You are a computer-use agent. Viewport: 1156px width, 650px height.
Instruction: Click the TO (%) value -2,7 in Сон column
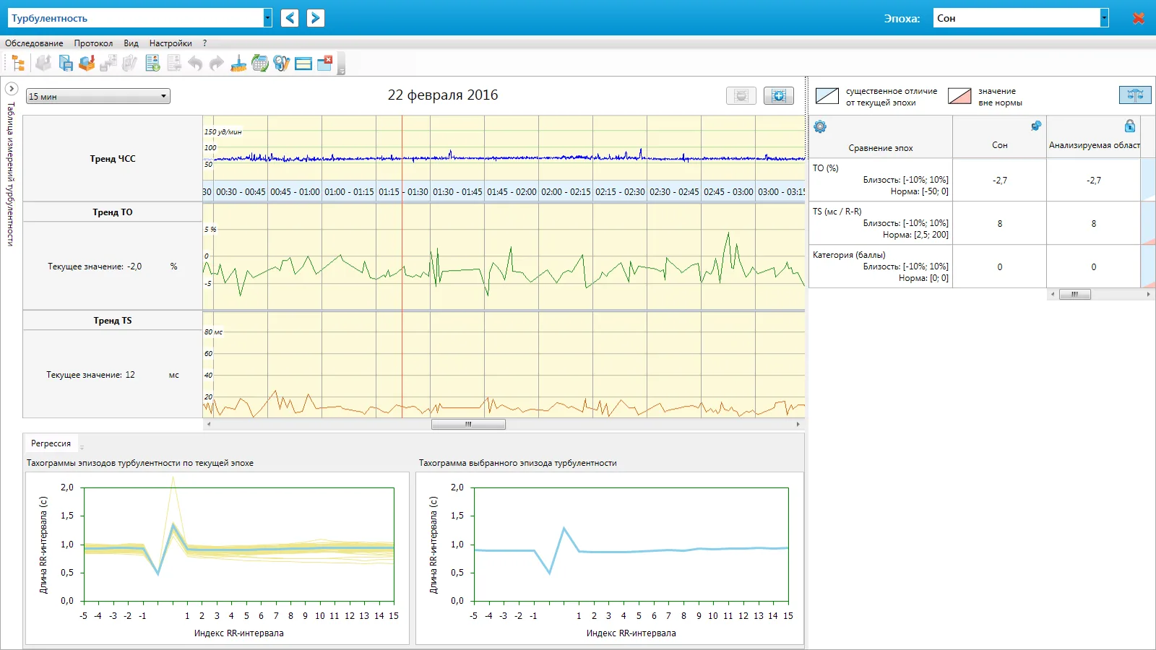coord(1000,181)
